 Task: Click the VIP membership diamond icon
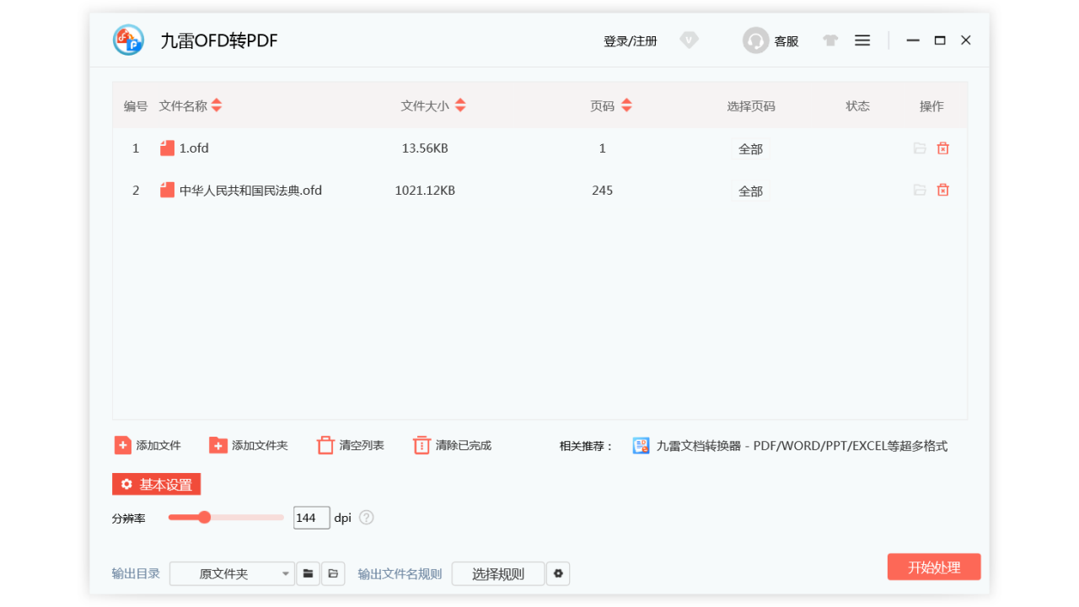pos(689,40)
